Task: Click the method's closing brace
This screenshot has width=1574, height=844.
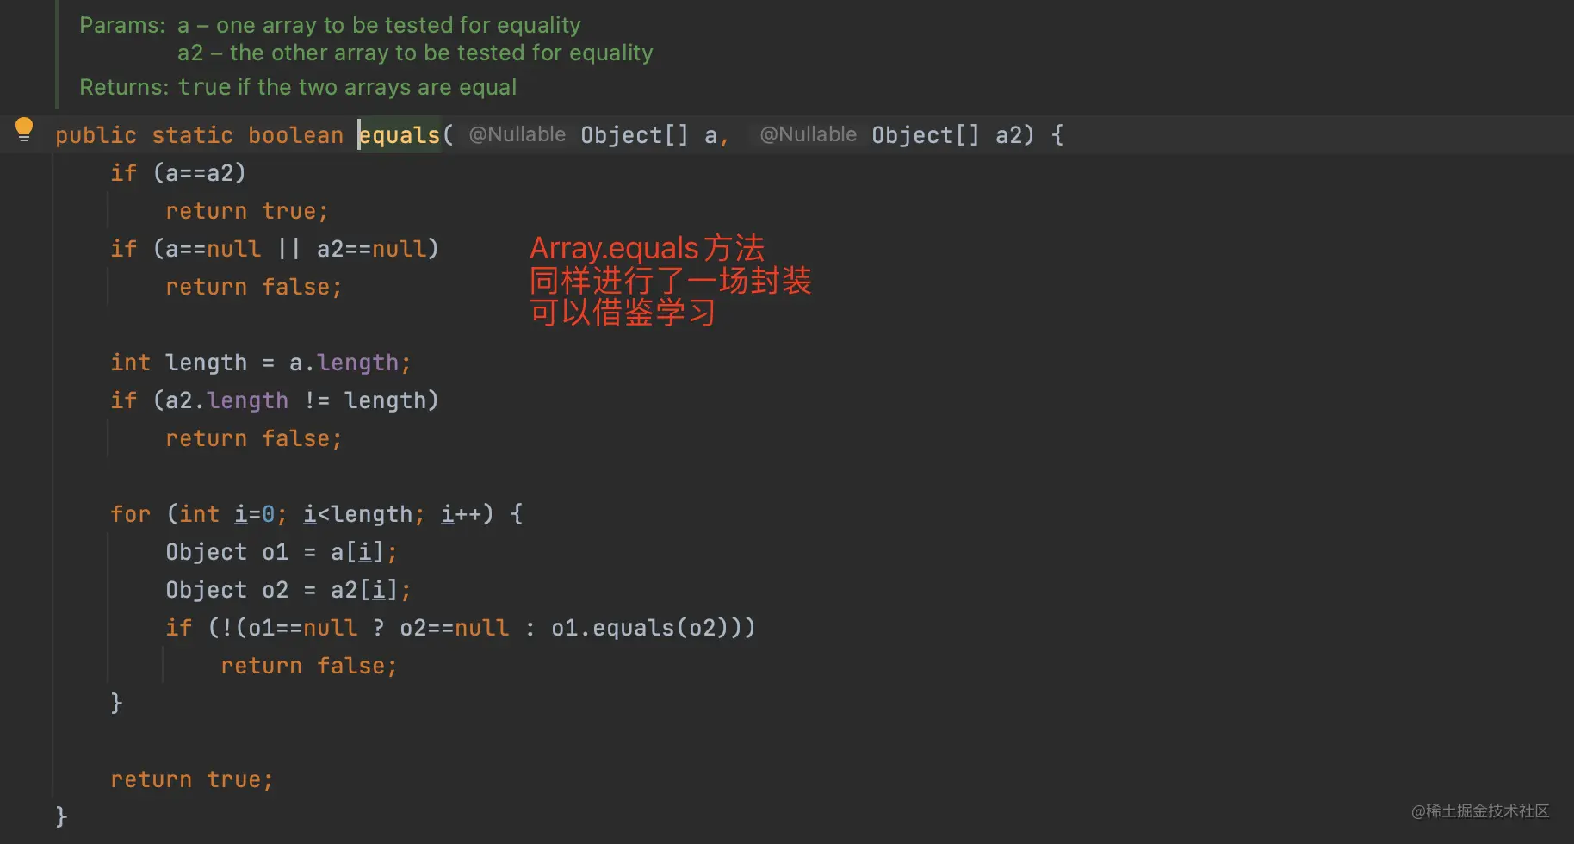Action: [61, 816]
